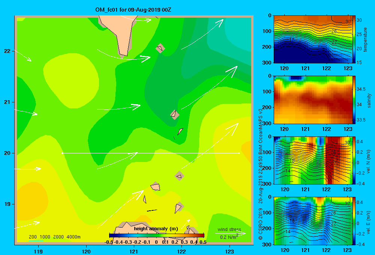This screenshot has width=375, height=255.
Task: Open the salinity depth section panel
Action: (313, 100)
